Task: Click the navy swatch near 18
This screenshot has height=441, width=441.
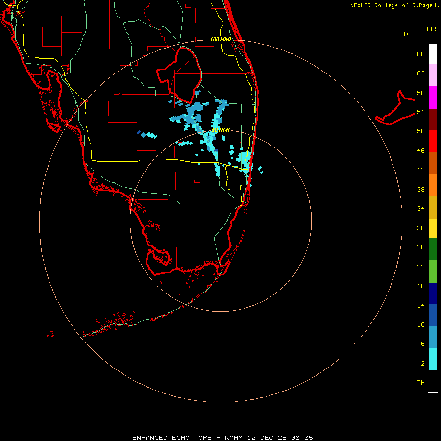Action: pos(433,294)
